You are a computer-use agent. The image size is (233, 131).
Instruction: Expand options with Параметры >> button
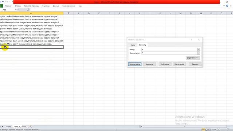pyautogui.click(x=193, y=58)
